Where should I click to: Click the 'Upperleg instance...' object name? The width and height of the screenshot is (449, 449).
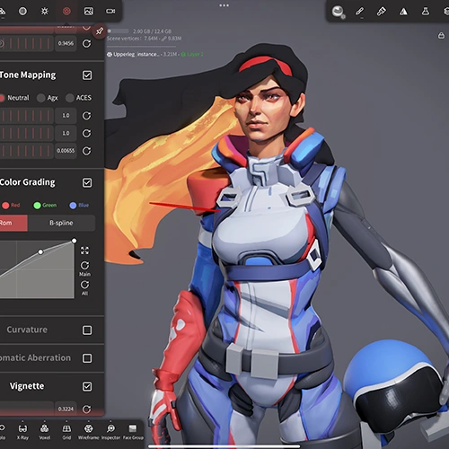[136, 55]
